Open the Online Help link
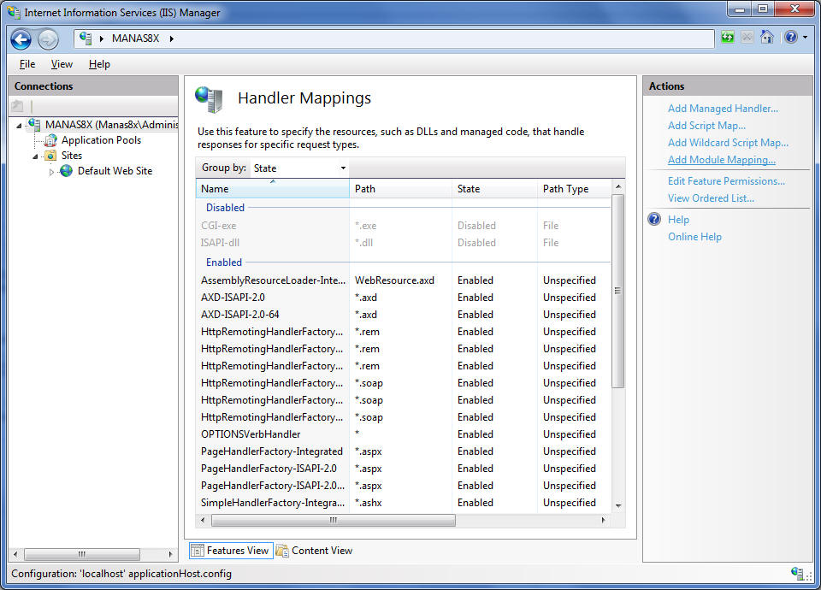Screen dimensions: 821x590 tap(694, 237)
